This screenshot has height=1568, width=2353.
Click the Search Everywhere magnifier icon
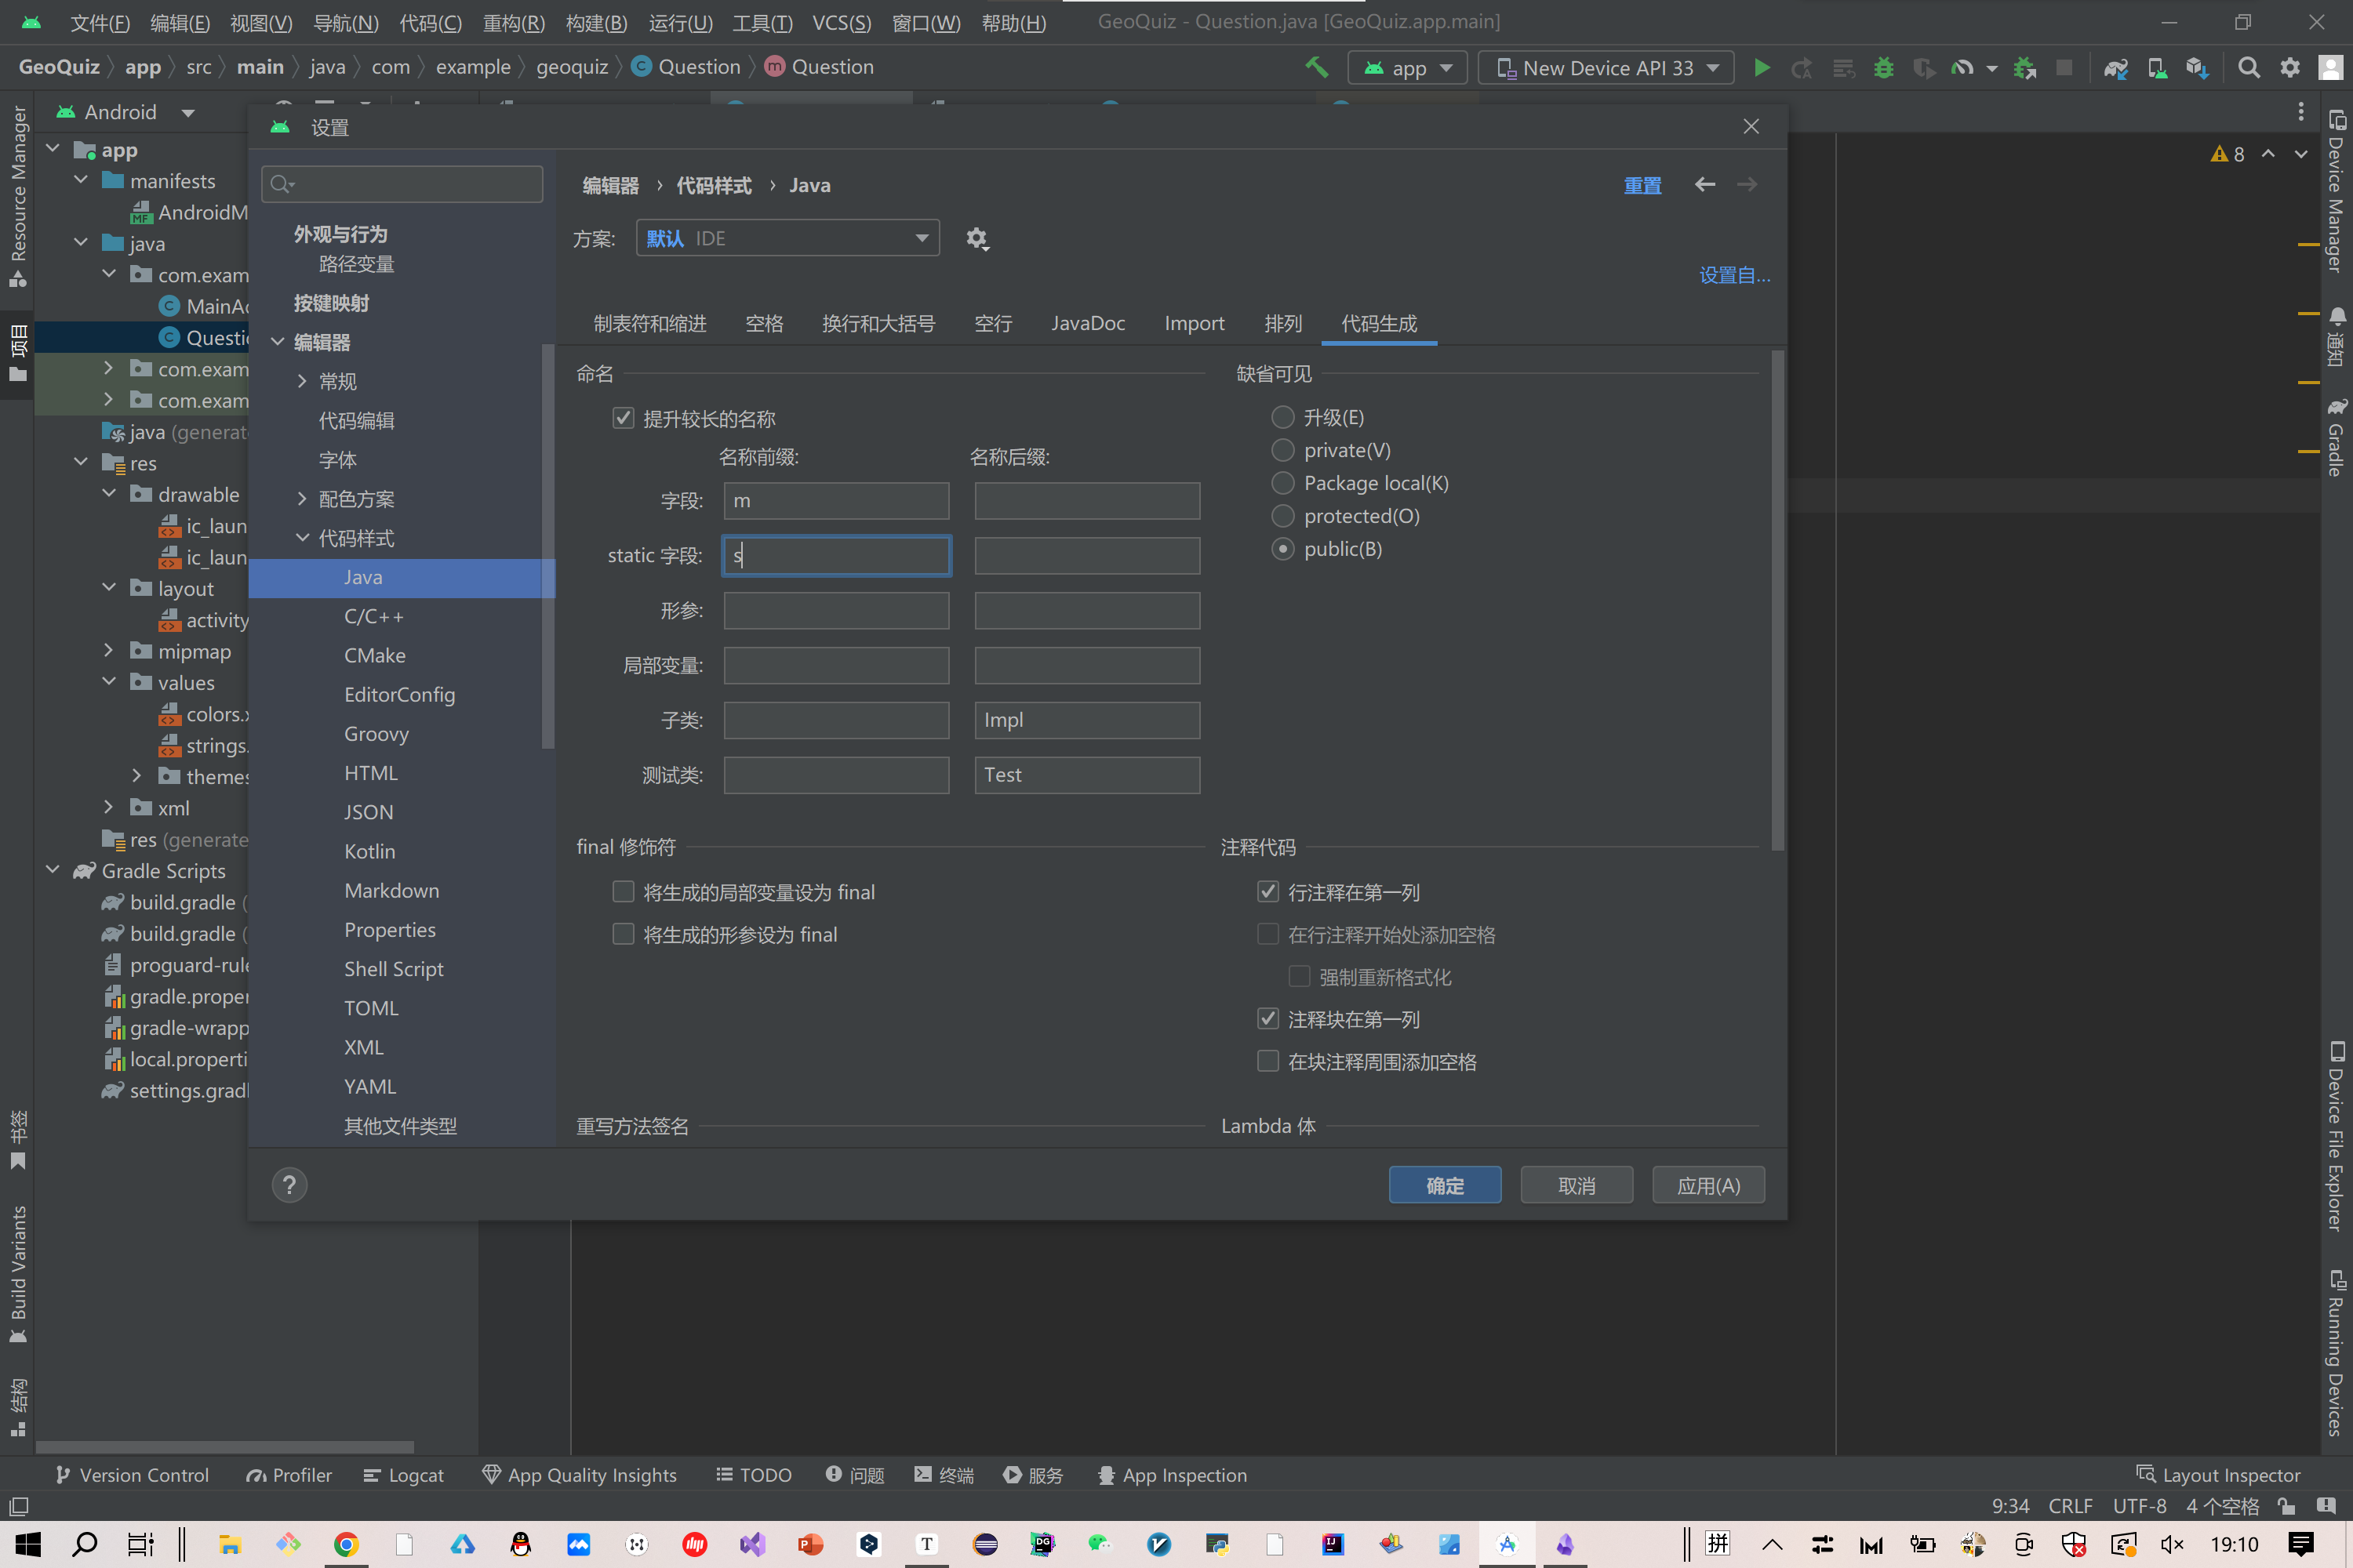click(2248, 68)
